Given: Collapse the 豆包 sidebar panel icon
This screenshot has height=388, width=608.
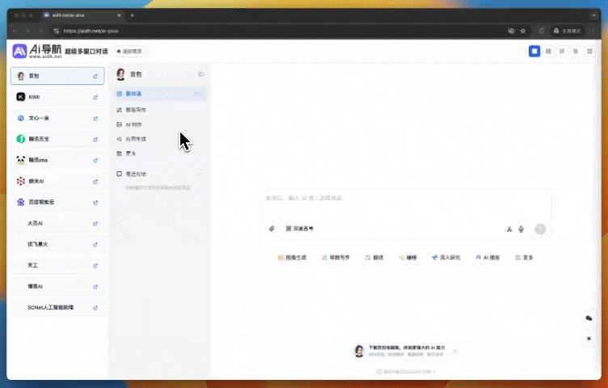Looking at the screenshot, I should [201, 74].
